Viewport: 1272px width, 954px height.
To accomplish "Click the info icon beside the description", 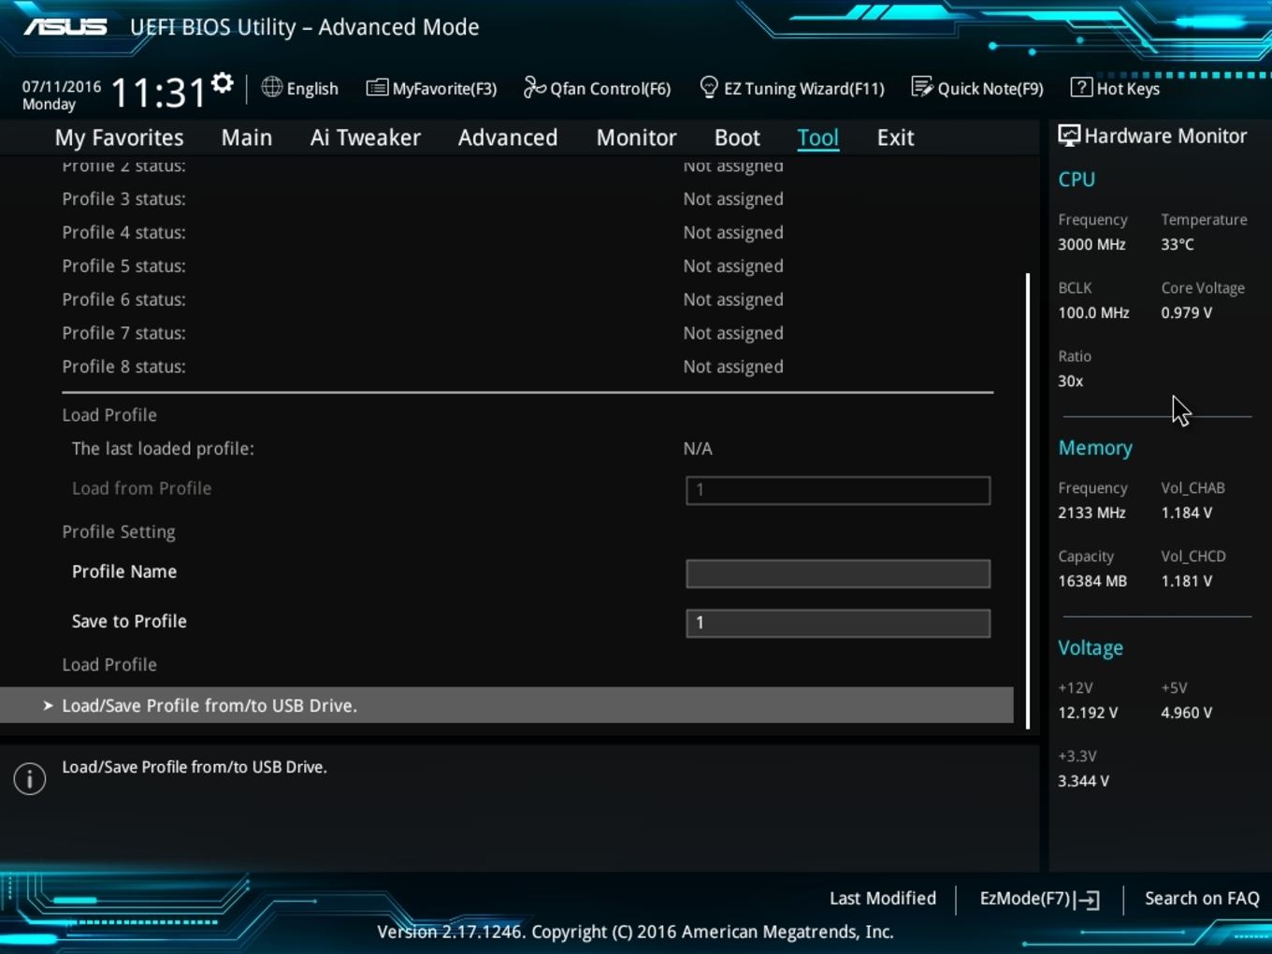I will click(x=30, y=778).
